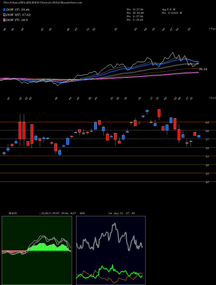216x285 pixels.
Task: Click the last blue candlestick on the right
Action: point(199,136)
